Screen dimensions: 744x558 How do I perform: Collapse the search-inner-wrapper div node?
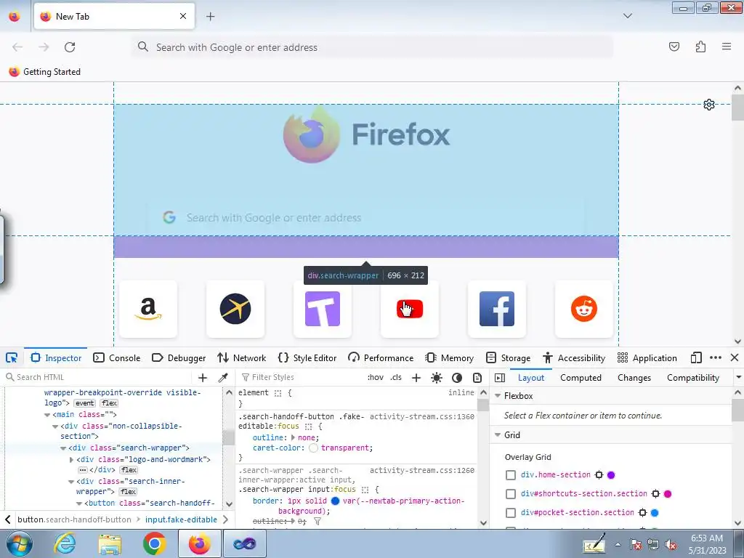[x=71, y=482]
